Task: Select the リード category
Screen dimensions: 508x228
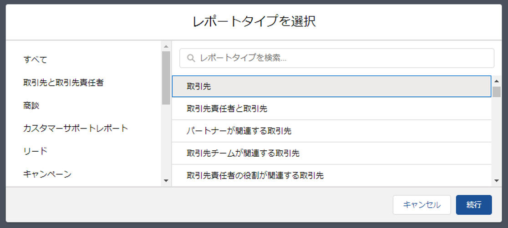Action: [36, 151]
